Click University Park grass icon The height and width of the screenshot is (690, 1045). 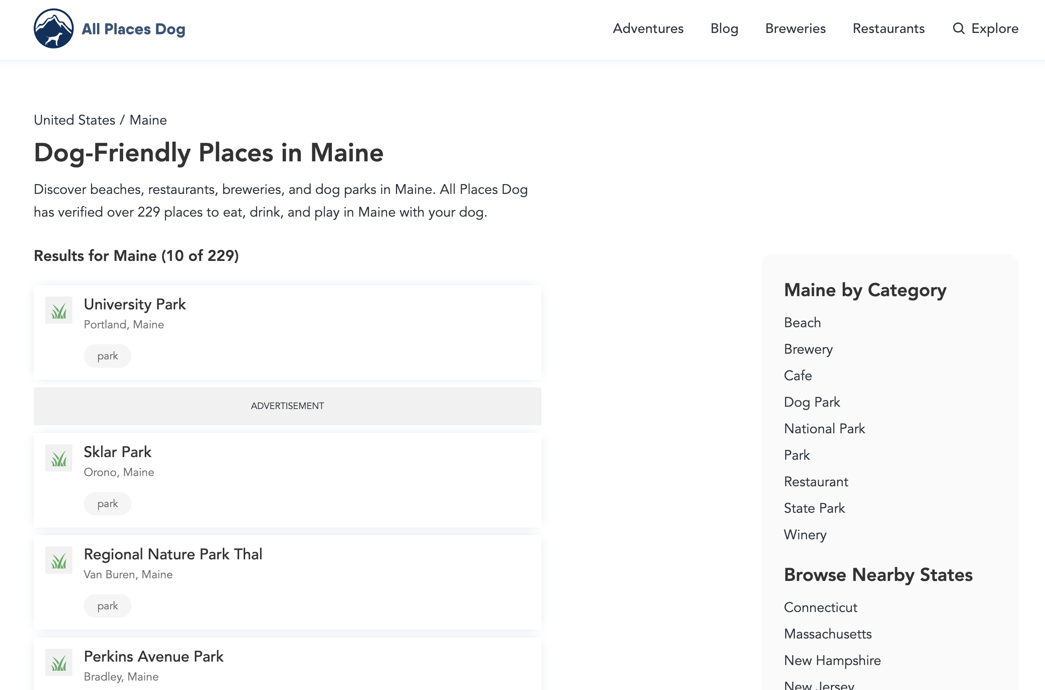click(59, 310)
